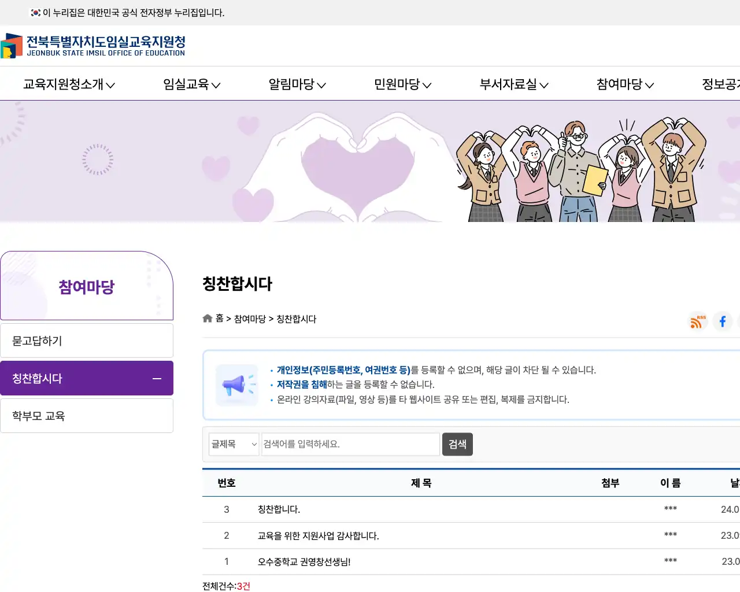Image resolution: width=740 pixels, height=592 pixels.
Task: Collapse 칭찬합시다 using the minus indicator
Action: 156,378
